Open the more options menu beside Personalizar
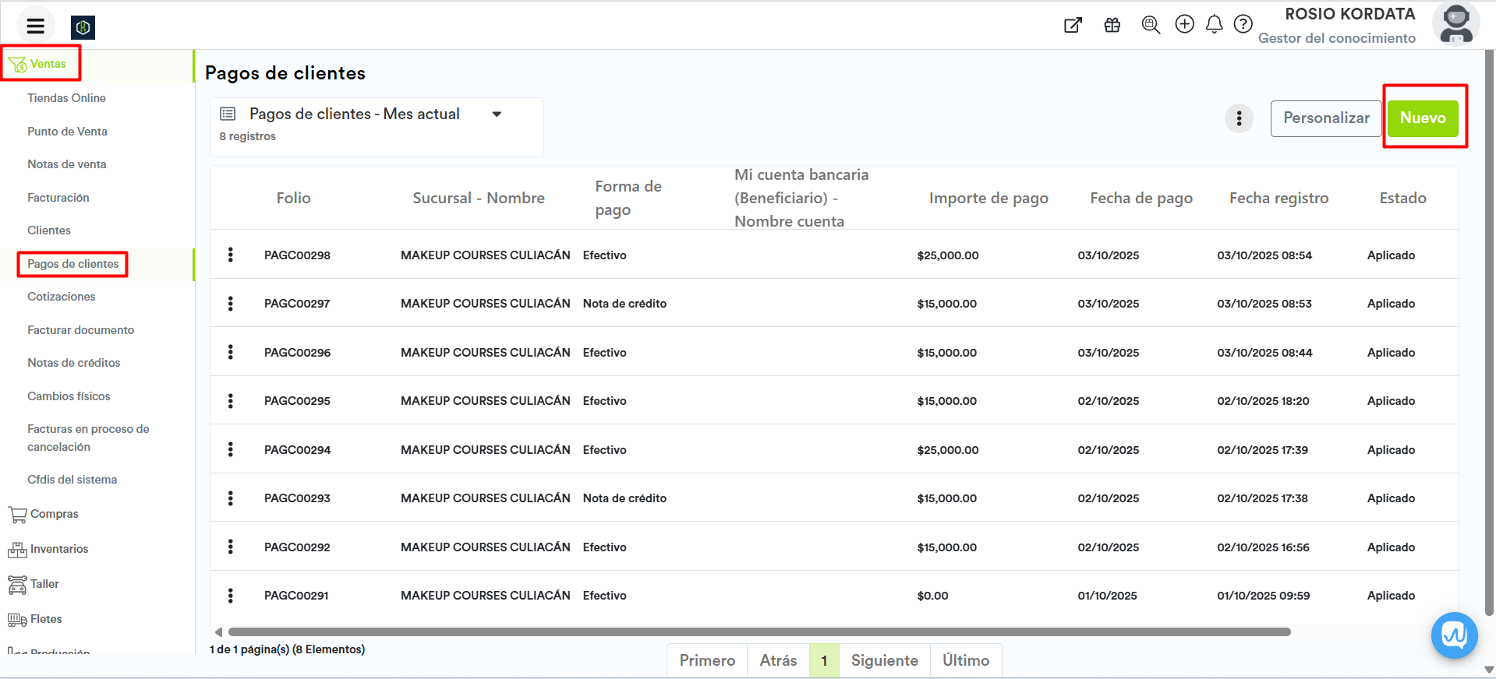The width and height of the screenshot is (1496, 679). click(x=1239, y=118)
